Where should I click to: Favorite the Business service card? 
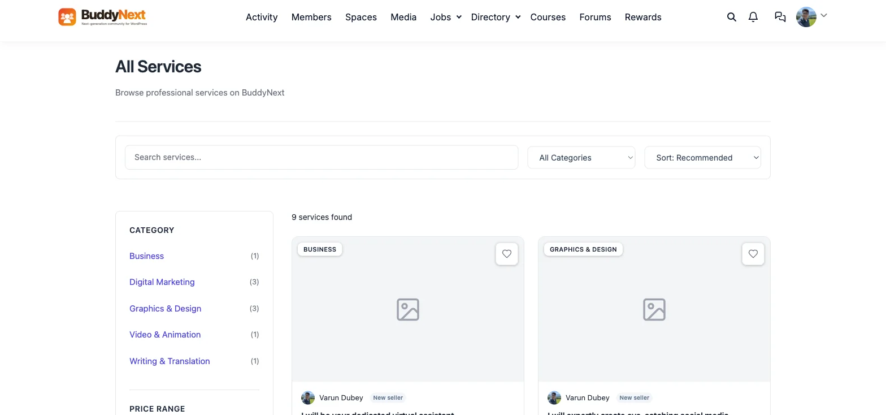click(507, 254)
